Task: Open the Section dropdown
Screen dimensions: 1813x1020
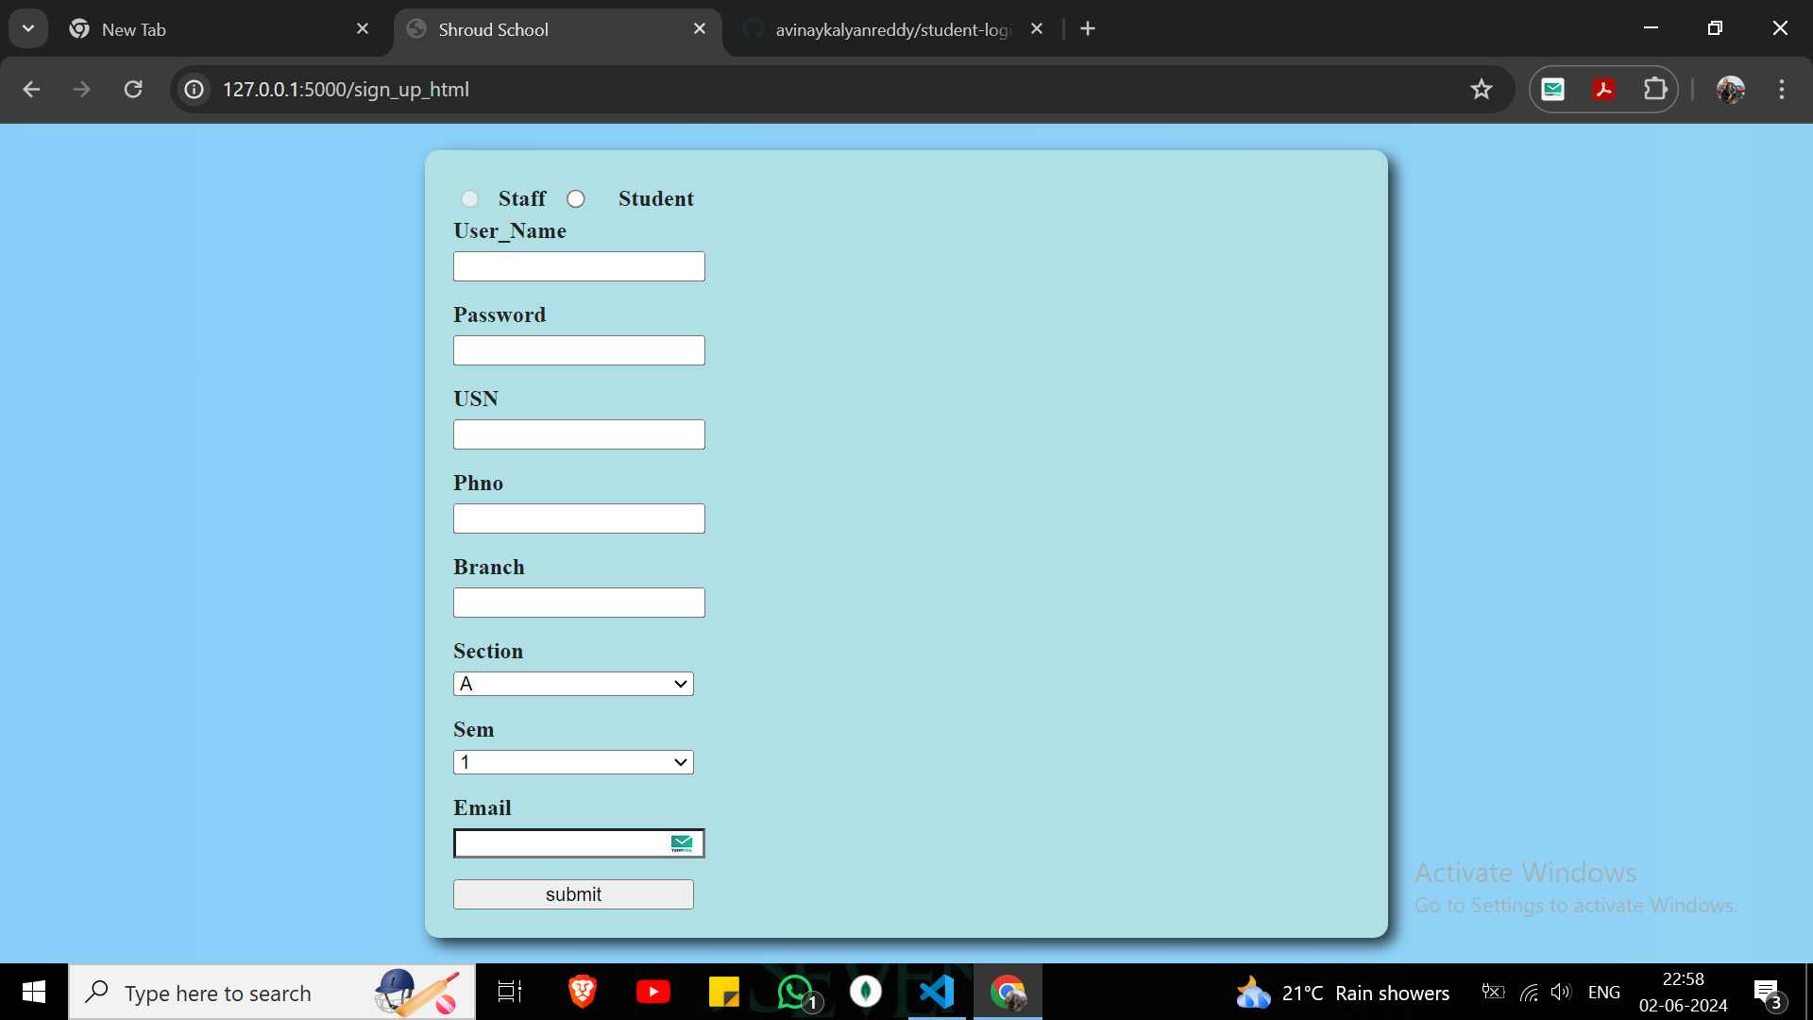Action: coord(573,684)
